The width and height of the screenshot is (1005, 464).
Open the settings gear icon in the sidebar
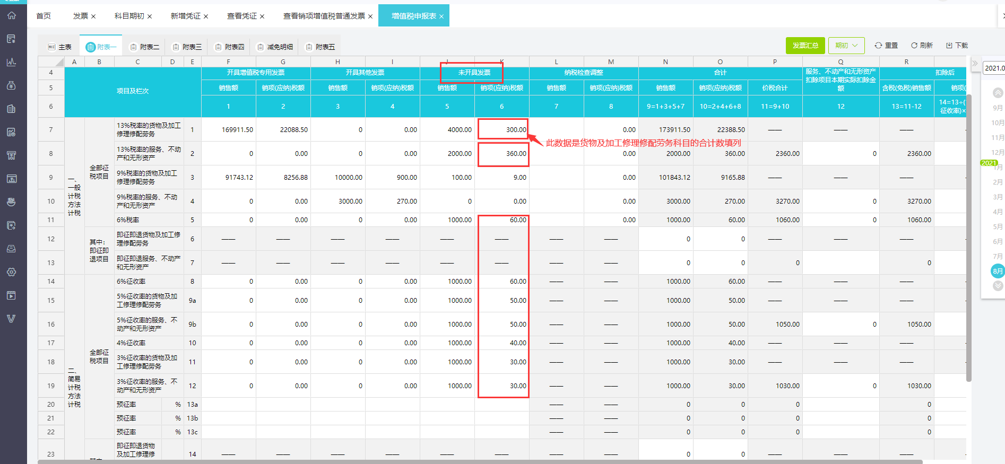tap(12, 272)
